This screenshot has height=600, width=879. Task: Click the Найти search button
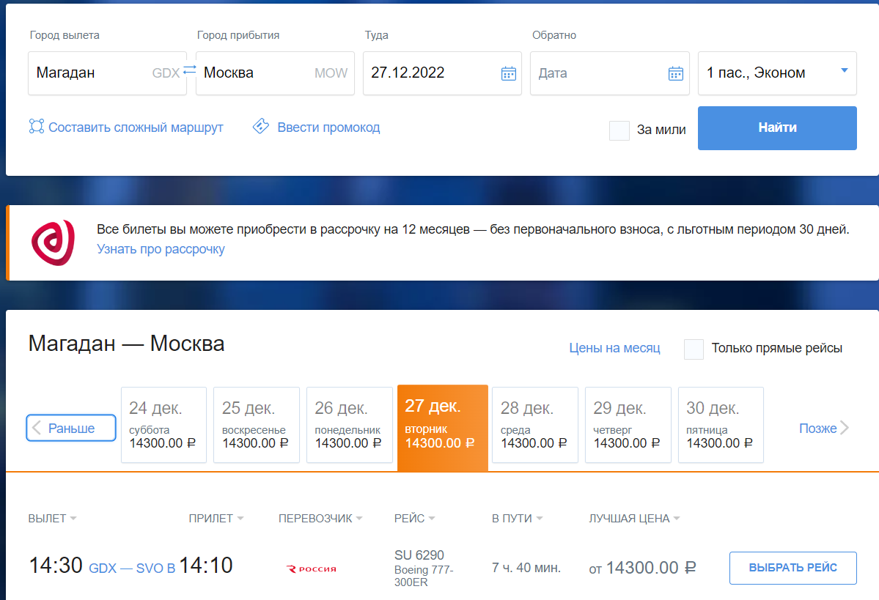pos(777,127)
